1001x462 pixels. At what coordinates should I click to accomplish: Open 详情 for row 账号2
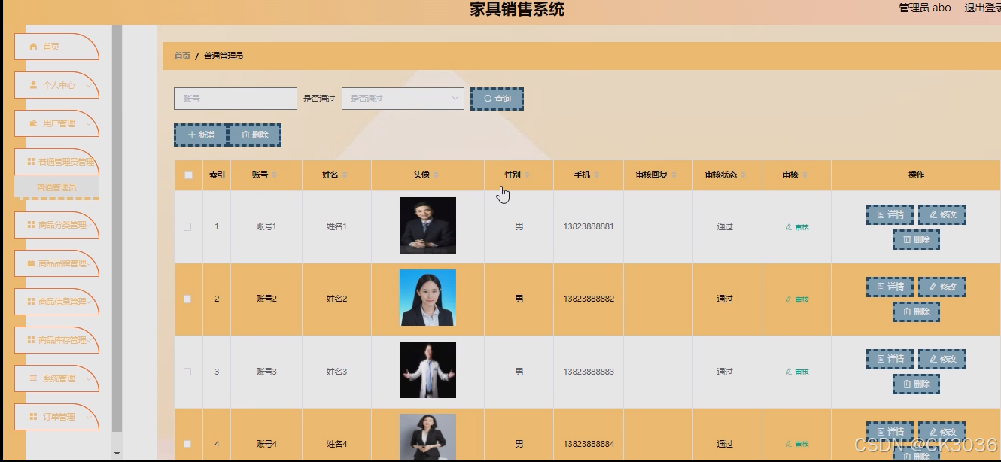point(890,287)
